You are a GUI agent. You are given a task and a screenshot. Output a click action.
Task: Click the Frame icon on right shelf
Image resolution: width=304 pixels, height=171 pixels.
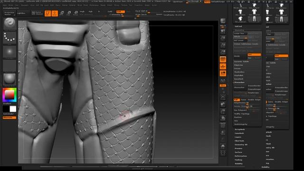pyautogui.click(x=223, y=97)
